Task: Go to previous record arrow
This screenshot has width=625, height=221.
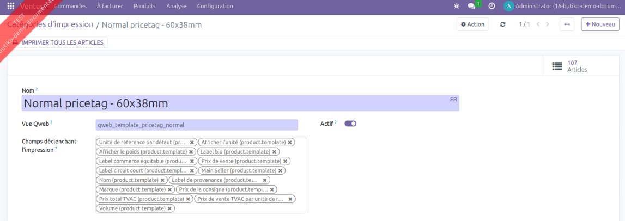Action: (x=538, y=24)
